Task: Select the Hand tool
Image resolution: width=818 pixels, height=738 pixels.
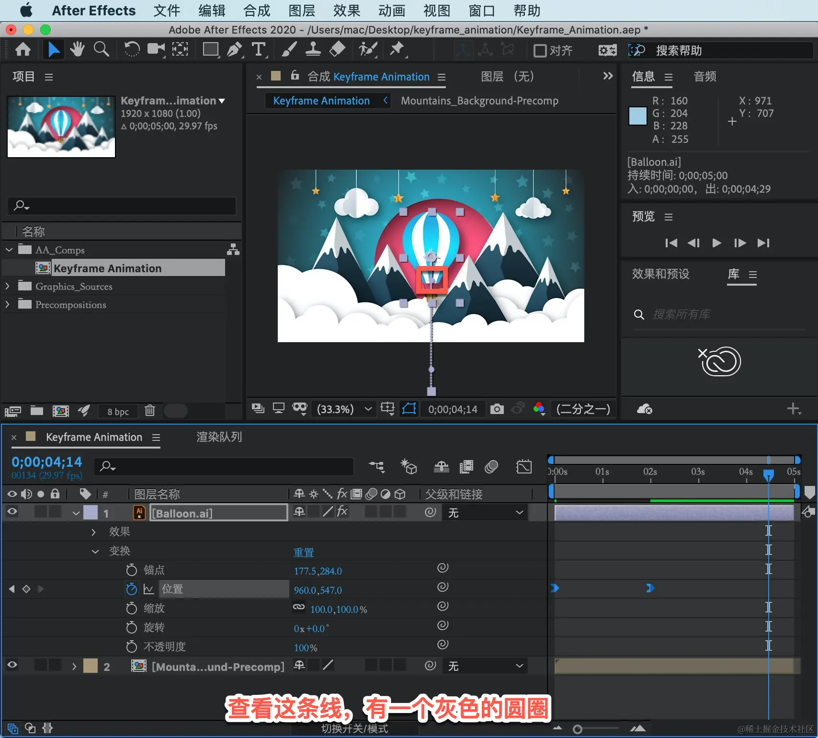Action: pyautogui.click(x=77, y=49)
